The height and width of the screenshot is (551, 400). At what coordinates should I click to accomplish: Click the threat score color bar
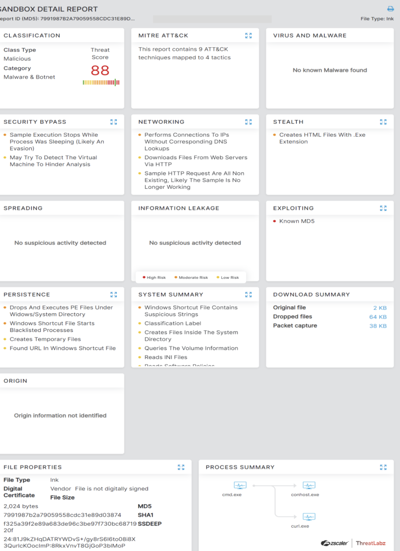[101, 82]
